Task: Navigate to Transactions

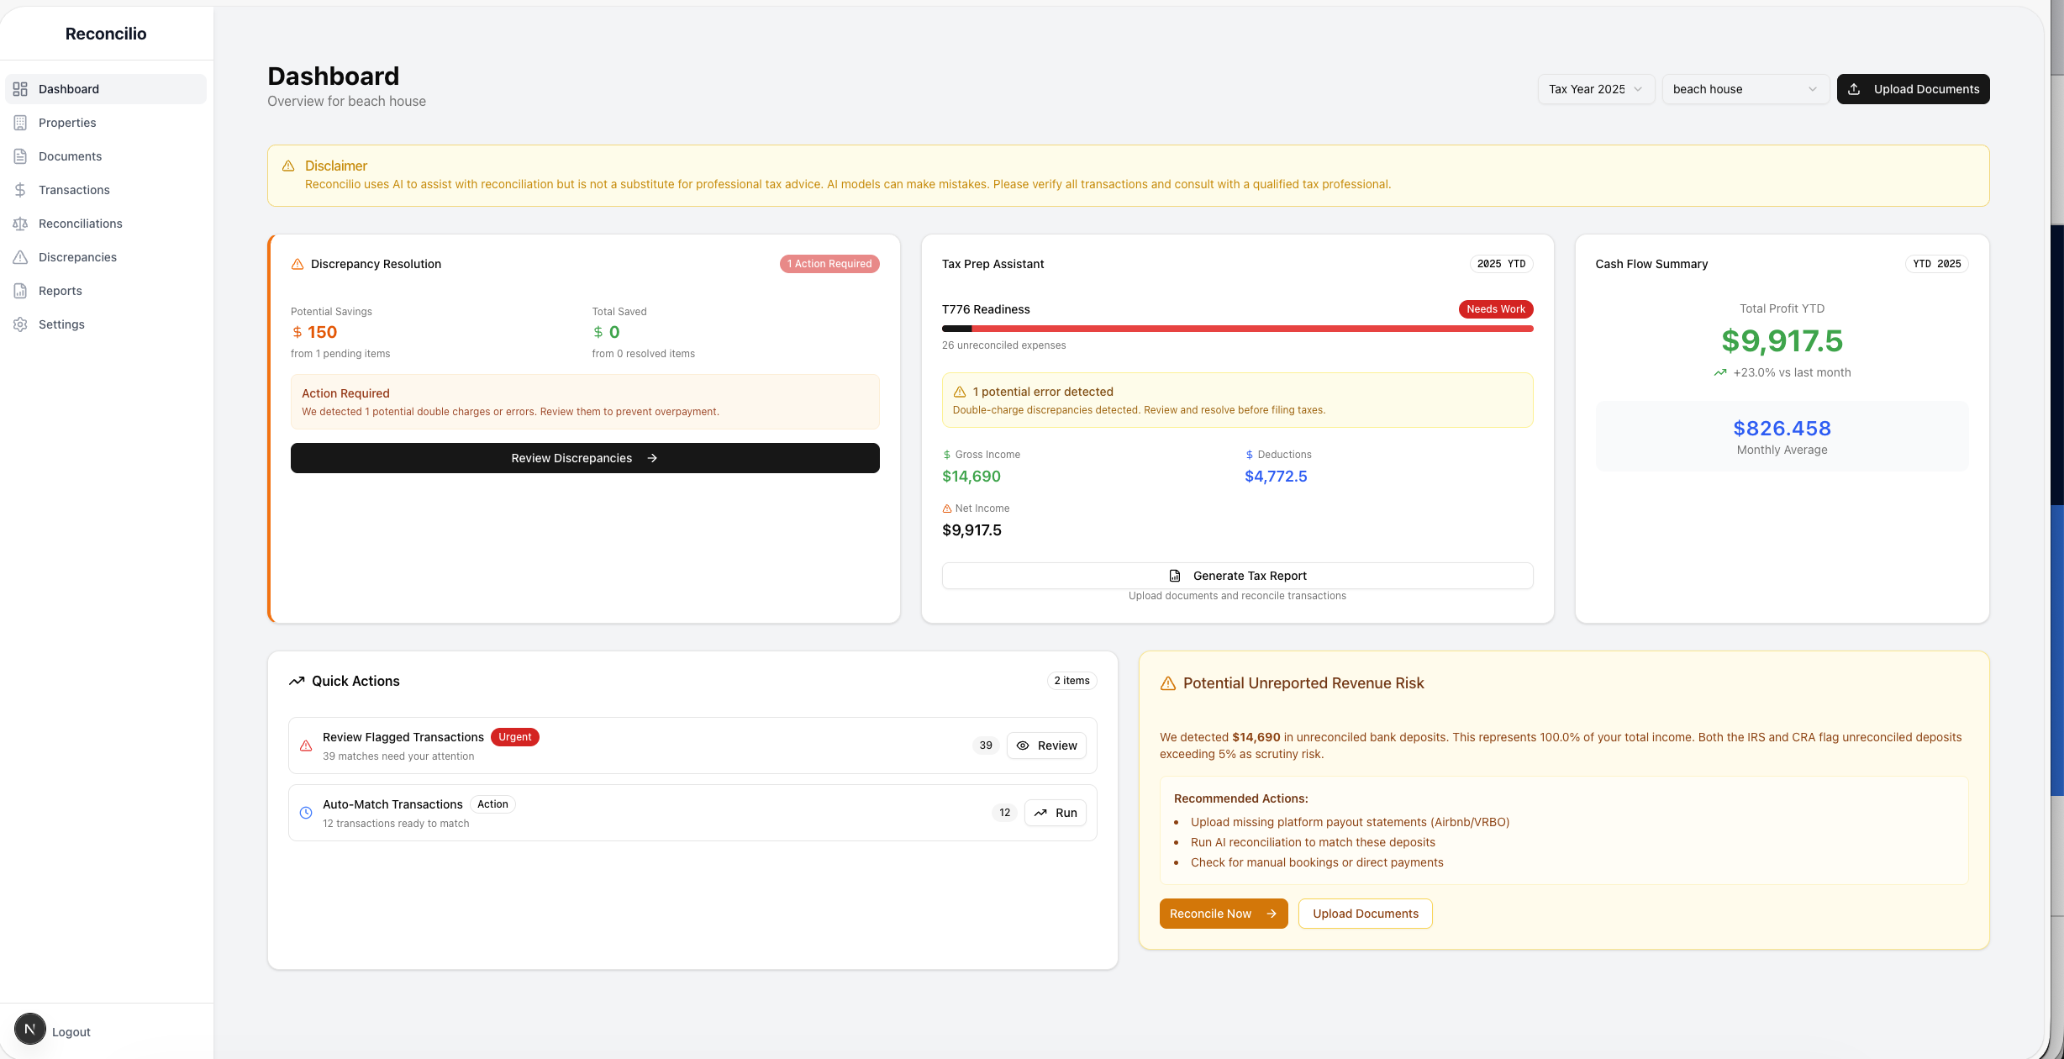Action: (x=106, y=190)
